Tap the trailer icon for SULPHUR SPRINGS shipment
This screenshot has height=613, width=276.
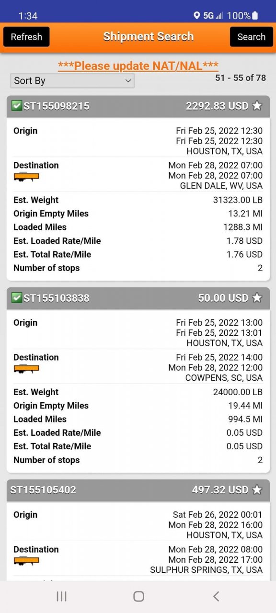pos(26,561)
